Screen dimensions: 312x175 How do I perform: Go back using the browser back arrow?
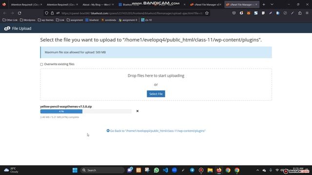[5, 13]
